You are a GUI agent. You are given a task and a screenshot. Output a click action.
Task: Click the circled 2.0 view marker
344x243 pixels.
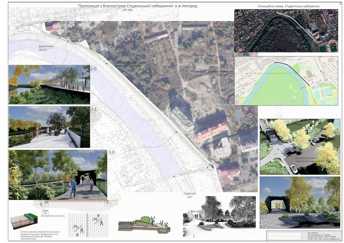tap(93, 69)
